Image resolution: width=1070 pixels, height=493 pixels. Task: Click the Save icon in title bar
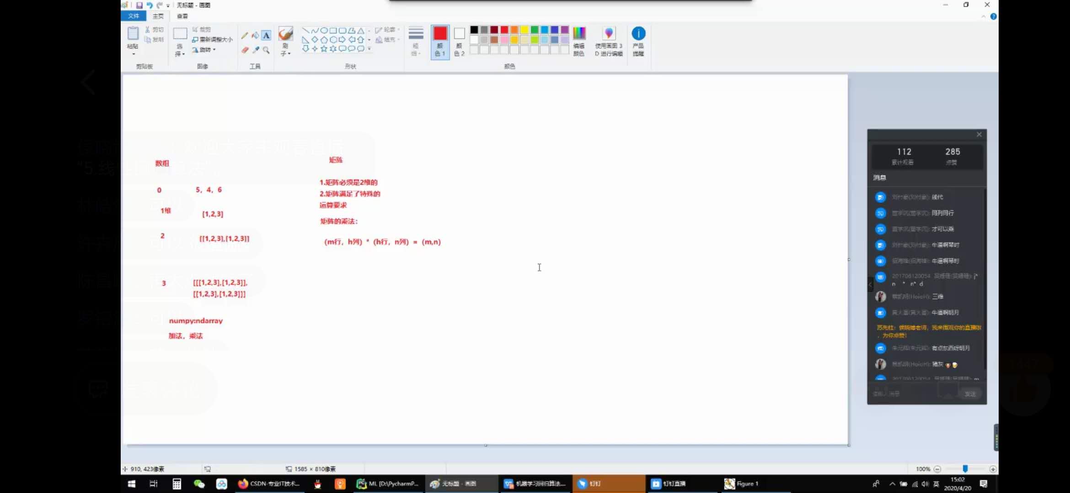(139, 5)
